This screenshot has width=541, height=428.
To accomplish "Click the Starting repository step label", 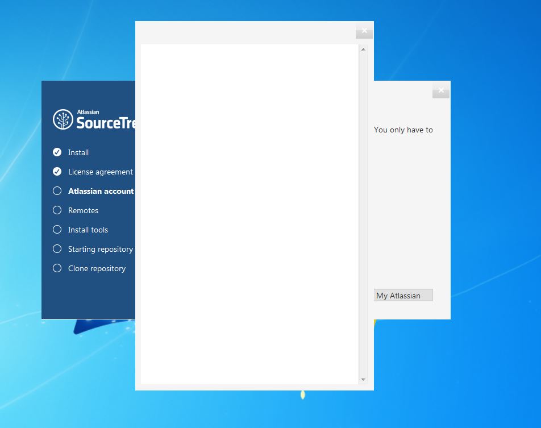I will tap(101, 249).
